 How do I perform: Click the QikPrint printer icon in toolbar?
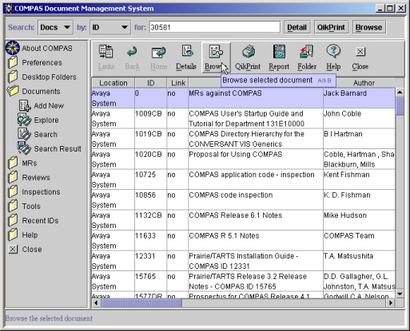point(249,52)
